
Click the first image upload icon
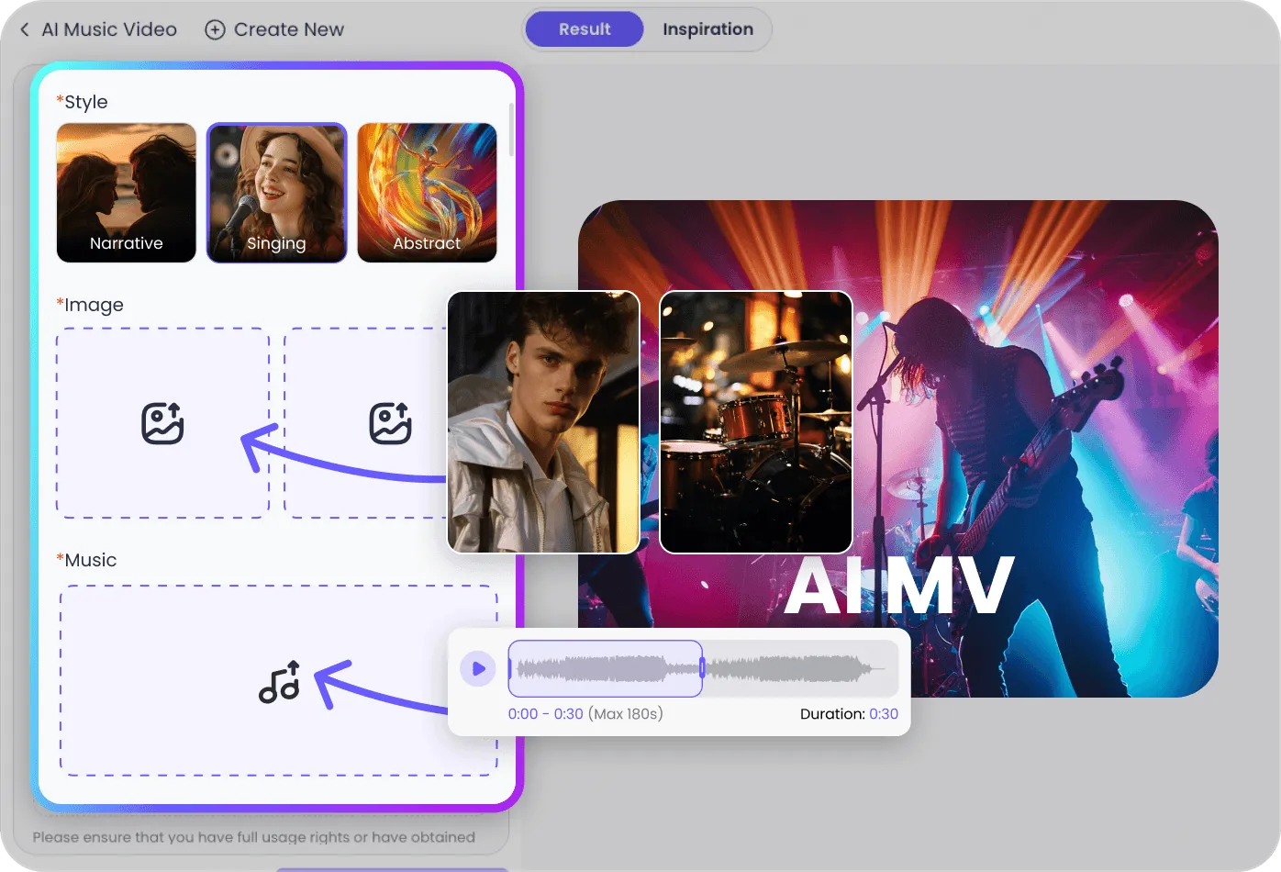pos(162,424)
